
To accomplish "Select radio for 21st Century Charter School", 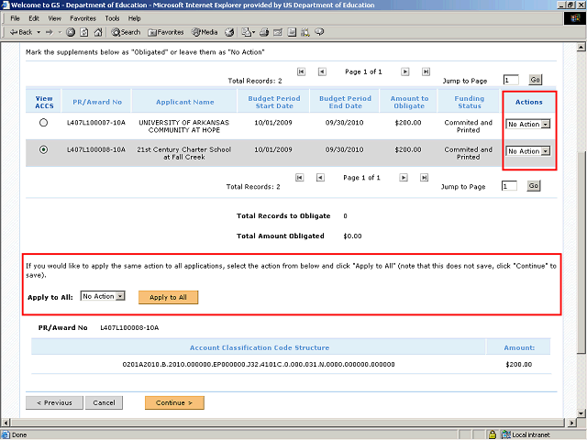I will point(43,150).
